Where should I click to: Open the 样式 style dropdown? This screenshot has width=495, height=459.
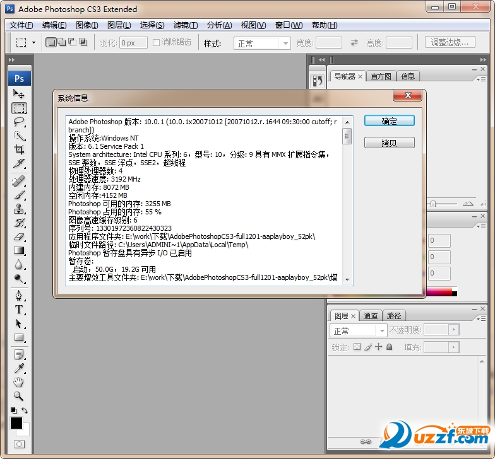[262, 43]
